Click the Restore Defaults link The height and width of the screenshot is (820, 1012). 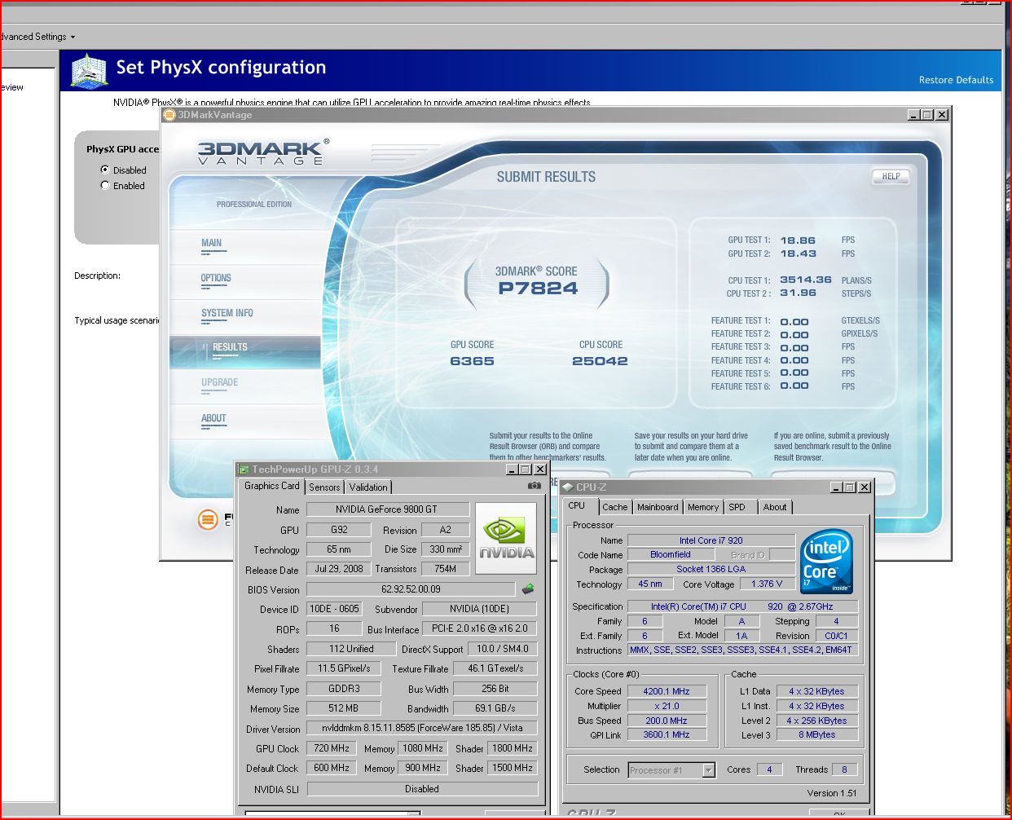click(956, 80)
